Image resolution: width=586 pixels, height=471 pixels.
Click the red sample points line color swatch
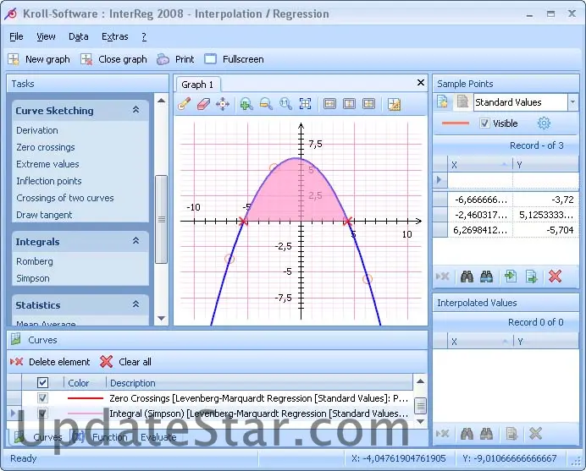click(456, 123)
